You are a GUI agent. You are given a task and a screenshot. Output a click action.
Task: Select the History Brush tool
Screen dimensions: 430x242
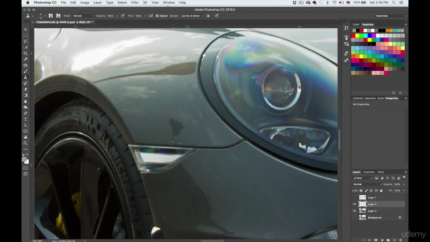(26, 83)
